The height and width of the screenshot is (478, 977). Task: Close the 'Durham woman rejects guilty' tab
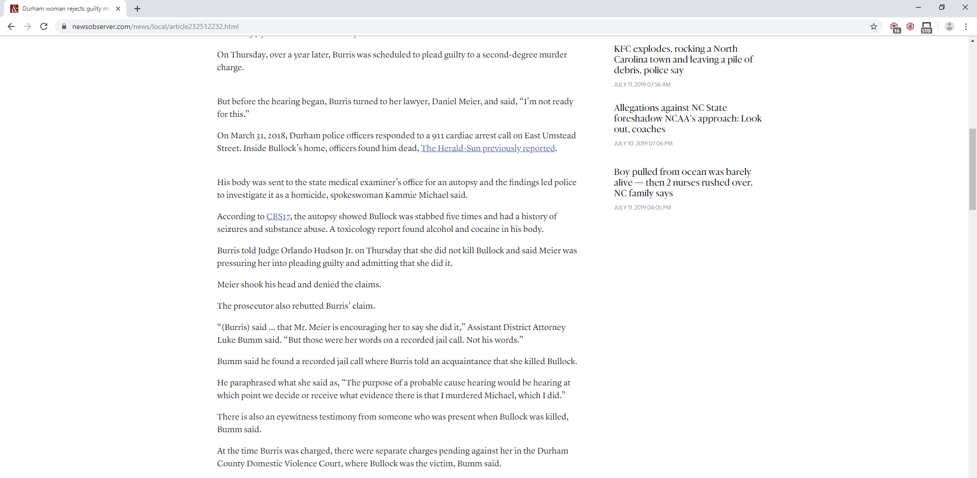click(x=118, y=9)
